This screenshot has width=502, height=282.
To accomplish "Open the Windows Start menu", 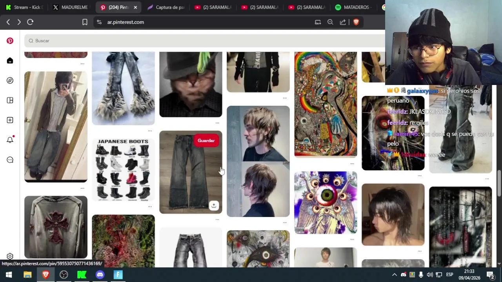I will (9, 275).
